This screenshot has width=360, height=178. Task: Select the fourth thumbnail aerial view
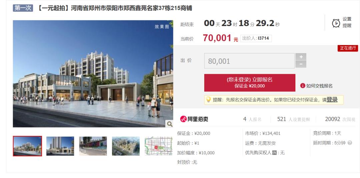(x=126, y=146)
